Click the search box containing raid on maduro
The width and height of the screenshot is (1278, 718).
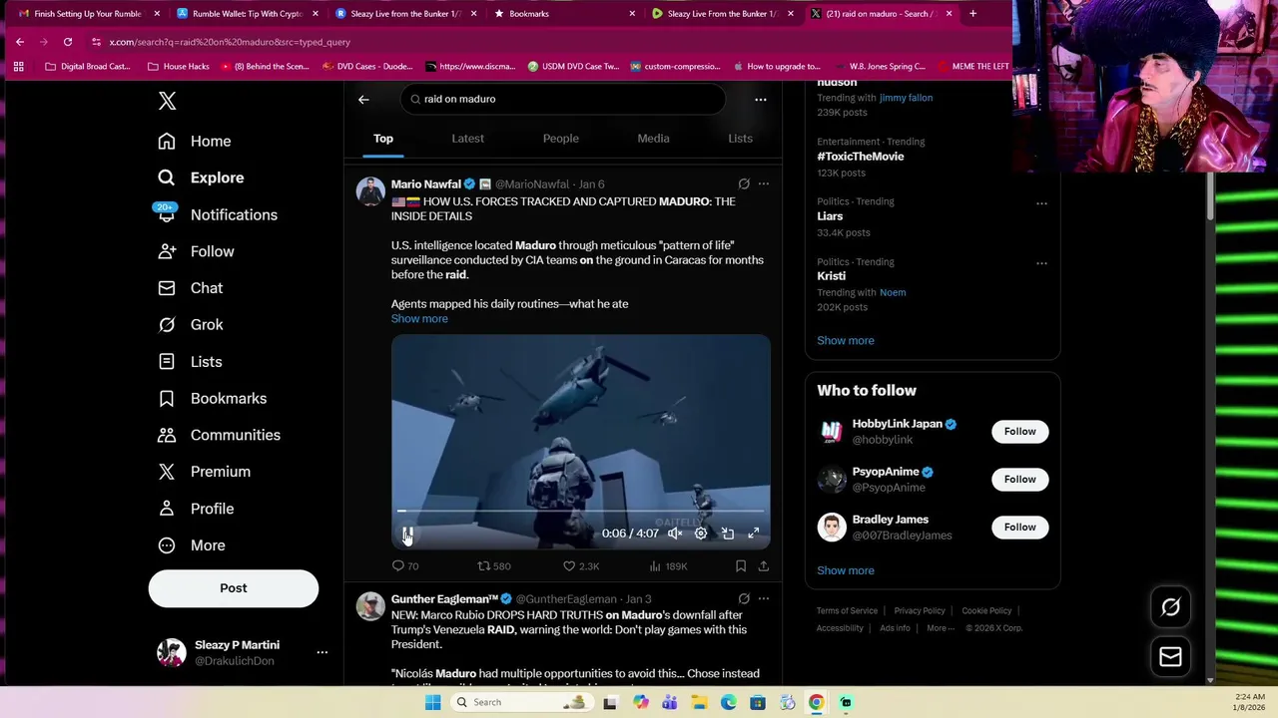pos(563,99)
